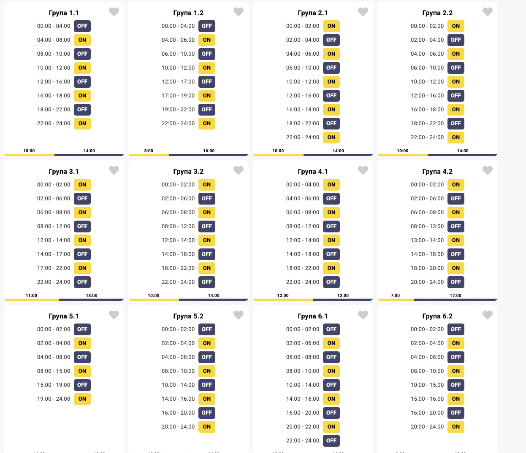This screenshot has height=453, width=526.
Task: Click the heart icon for Група 3.2
Action: (x=239, y=170)
